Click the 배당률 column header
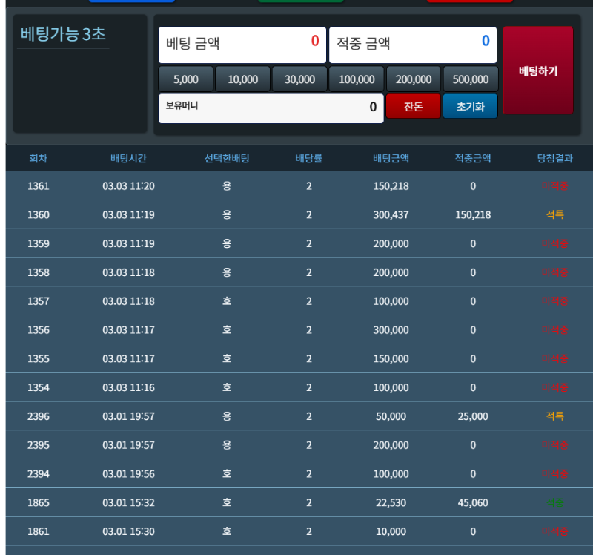 308,158
